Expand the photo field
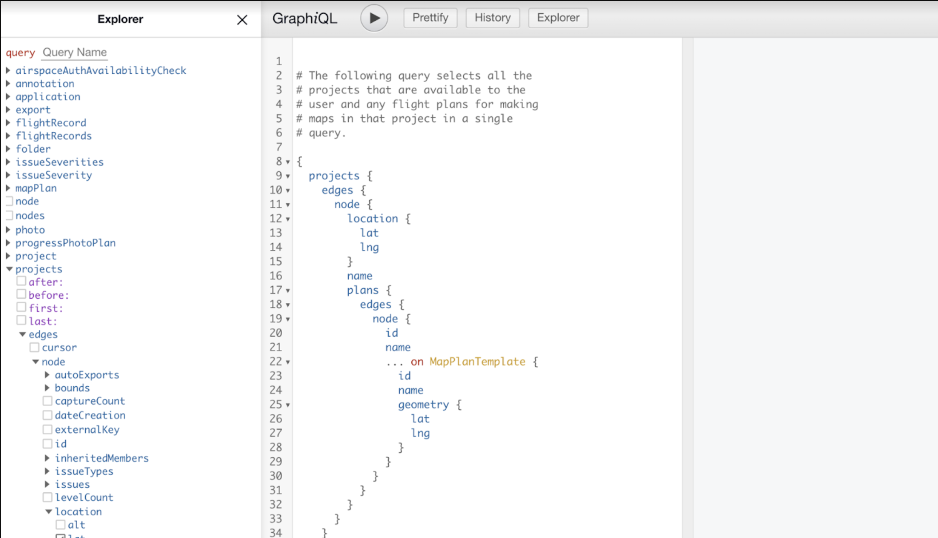938x538 pixels. pyautogui.click(x=8, y=230)
